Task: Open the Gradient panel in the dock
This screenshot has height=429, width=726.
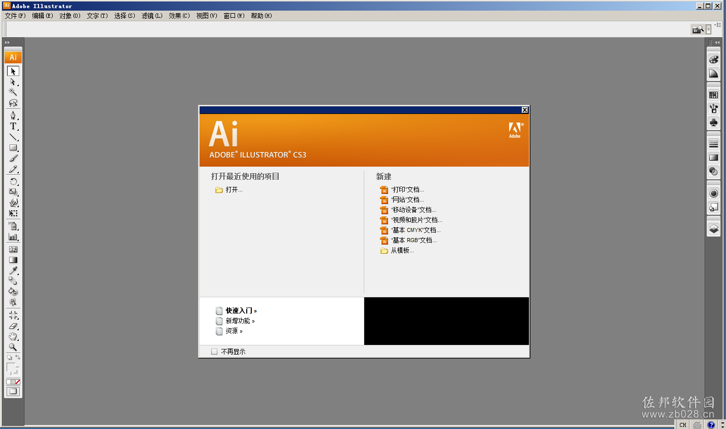Action: [713, 158]
